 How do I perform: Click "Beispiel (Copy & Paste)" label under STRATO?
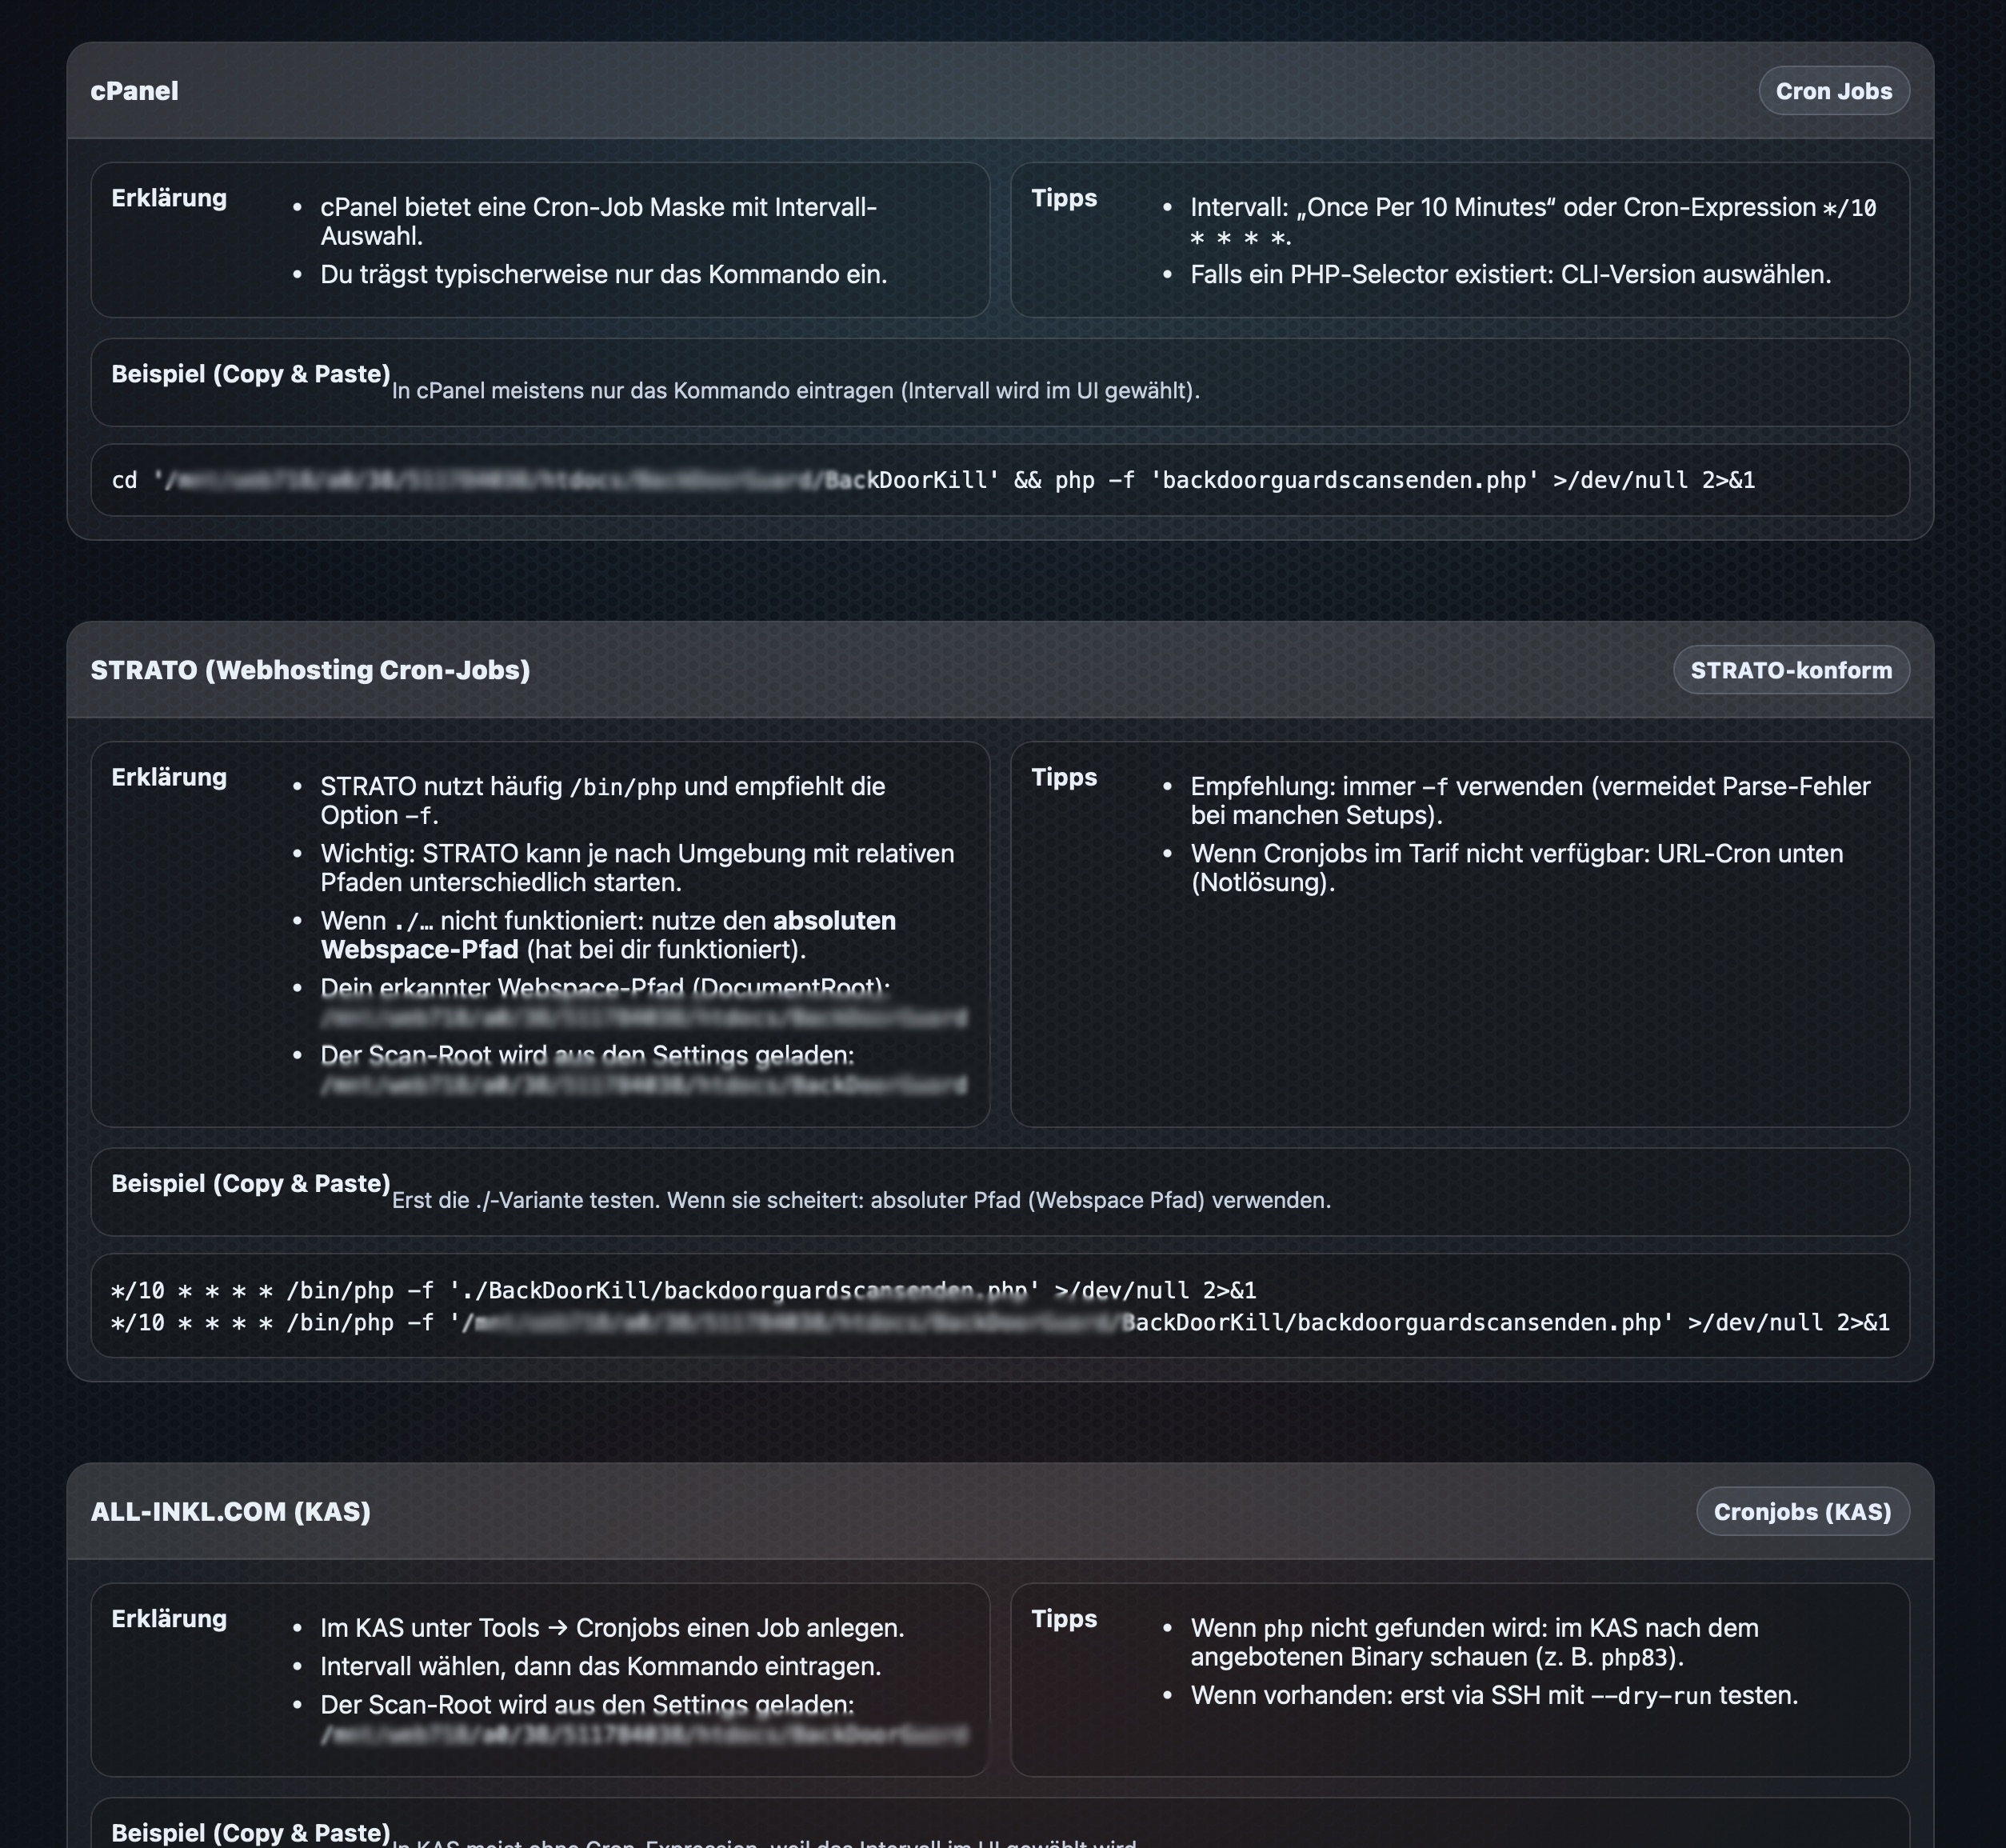click(x=250, y=1183)
